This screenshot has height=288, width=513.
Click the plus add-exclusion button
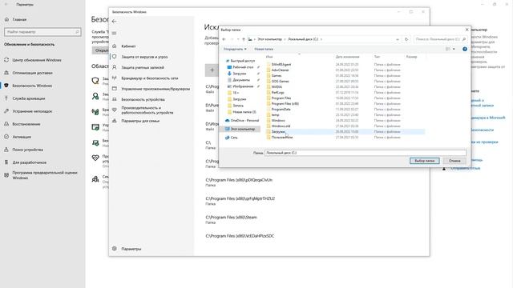click(212, 70)
